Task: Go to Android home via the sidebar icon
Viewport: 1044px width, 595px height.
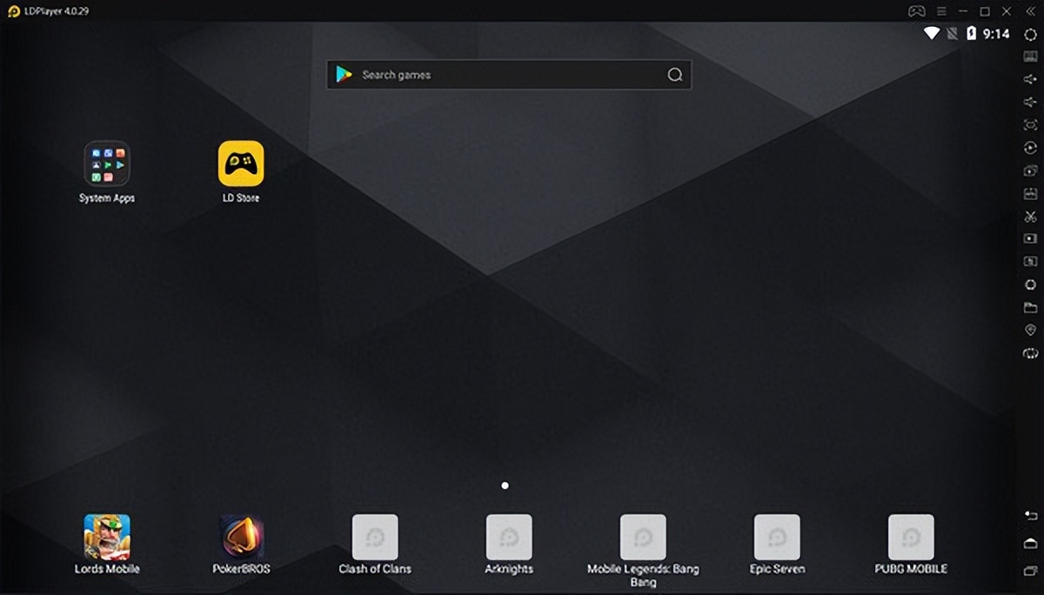Action: (1030, 543)
